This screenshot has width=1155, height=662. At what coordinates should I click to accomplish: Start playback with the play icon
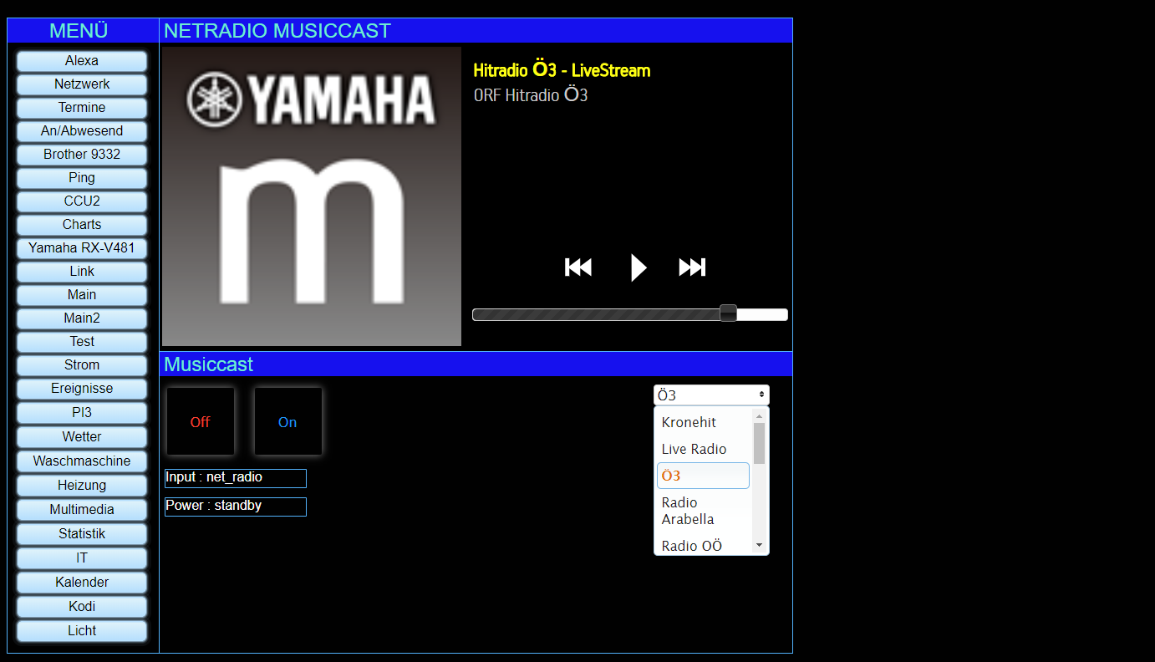coord(639,267)
